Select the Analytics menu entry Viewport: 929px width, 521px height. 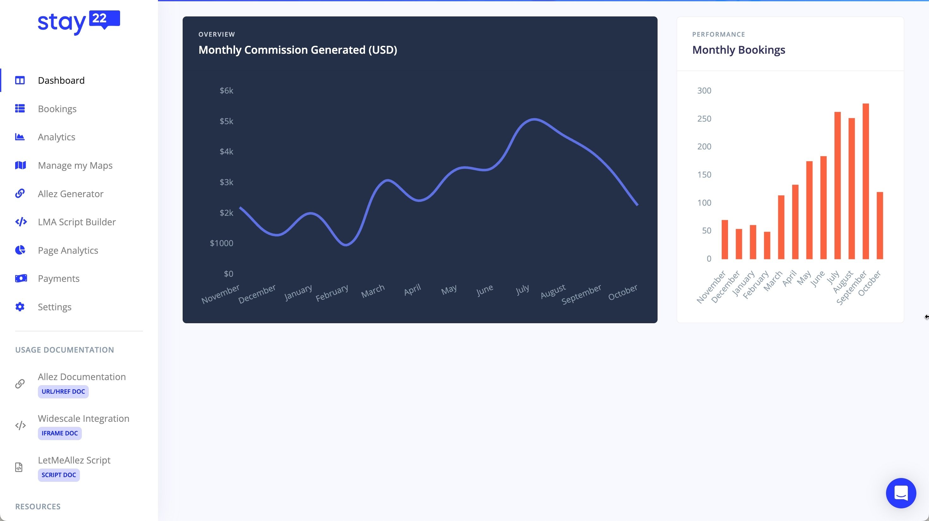(x=56, y=137)
